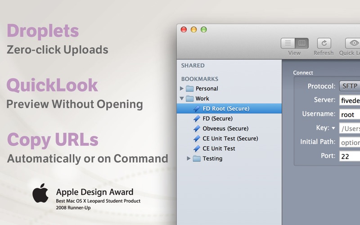
Task: Open the Key type dropdown arrow
Action: [333, 128]
